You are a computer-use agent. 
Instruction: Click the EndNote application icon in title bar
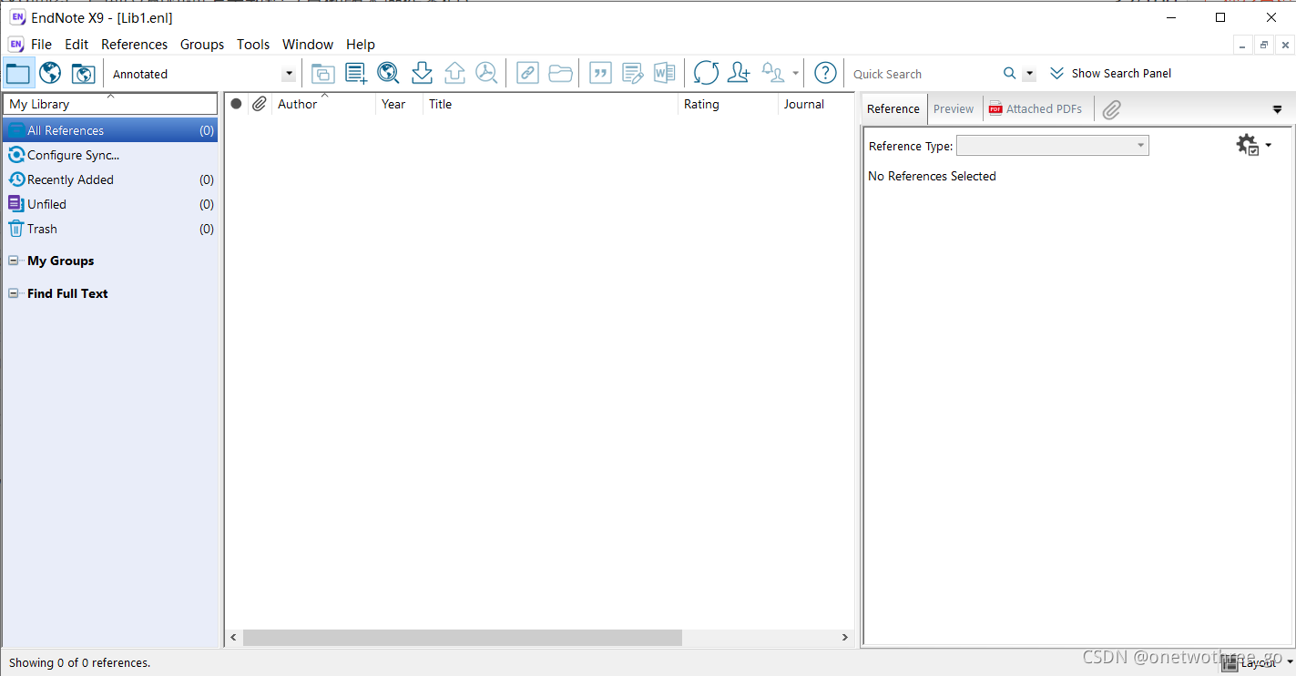pos(17,17)
